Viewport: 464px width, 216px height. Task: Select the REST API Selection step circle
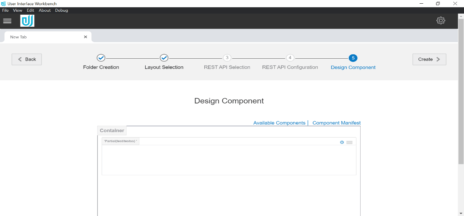[x=227, y=58]
